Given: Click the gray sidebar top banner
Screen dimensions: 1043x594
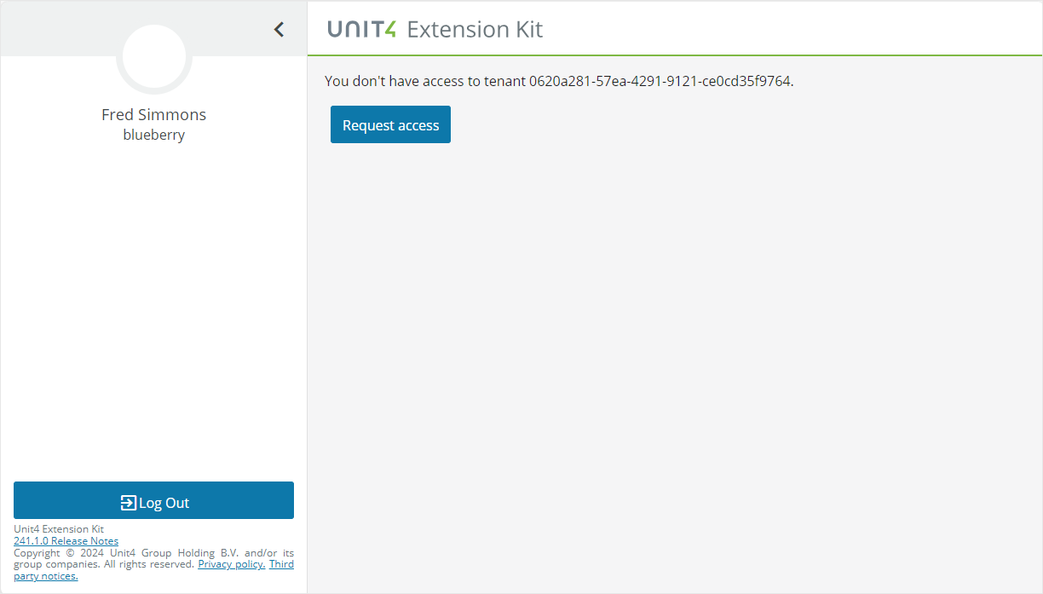Looking at the screenshot, I should [60, 29].
